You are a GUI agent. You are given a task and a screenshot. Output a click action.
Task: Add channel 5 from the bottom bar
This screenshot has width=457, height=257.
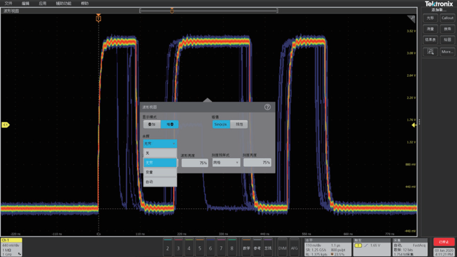coord(199,248)
